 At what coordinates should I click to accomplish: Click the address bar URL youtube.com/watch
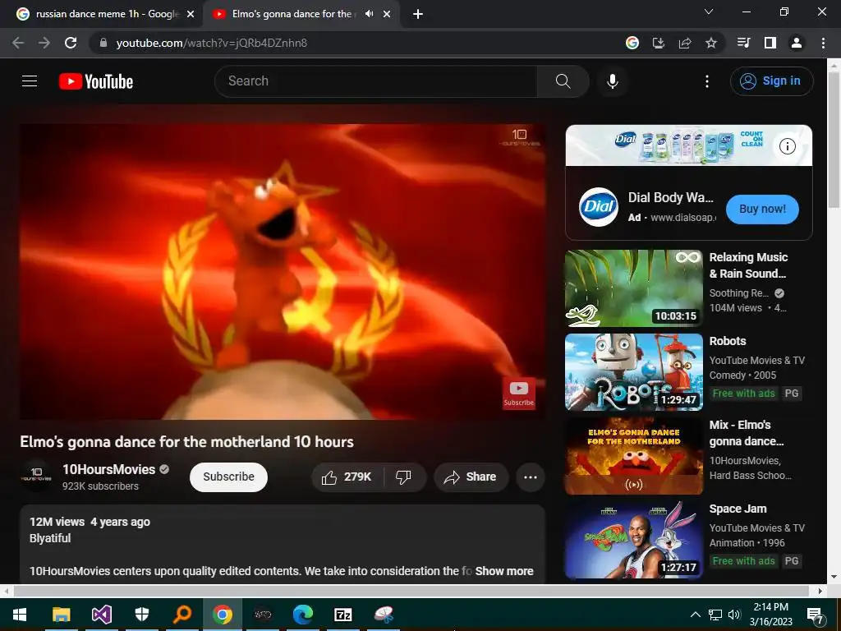(211, 43)
